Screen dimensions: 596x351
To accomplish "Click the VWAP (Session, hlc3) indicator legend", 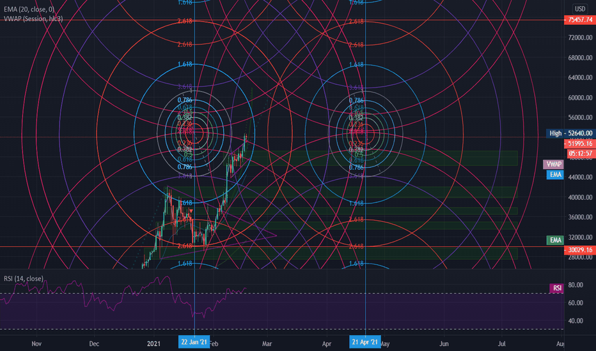I will click(x=33, y=19).
